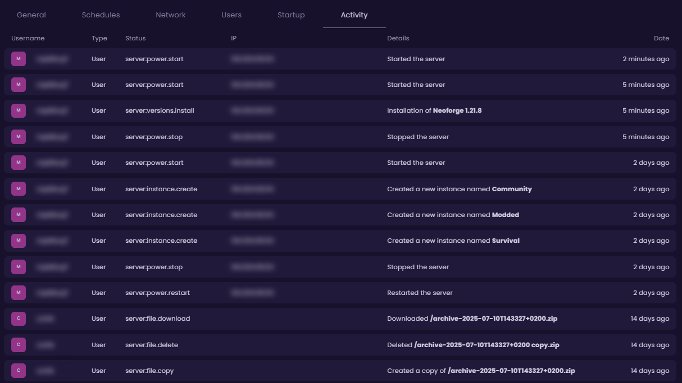Viewport: 682px width, 383px height.
Task: Select the M avatar on the Stopped the server 5 minutes ago row
Action: [x=19, y=137]
